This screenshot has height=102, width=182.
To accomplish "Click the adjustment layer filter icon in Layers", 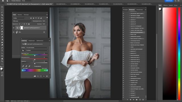I will pos(34,18).
